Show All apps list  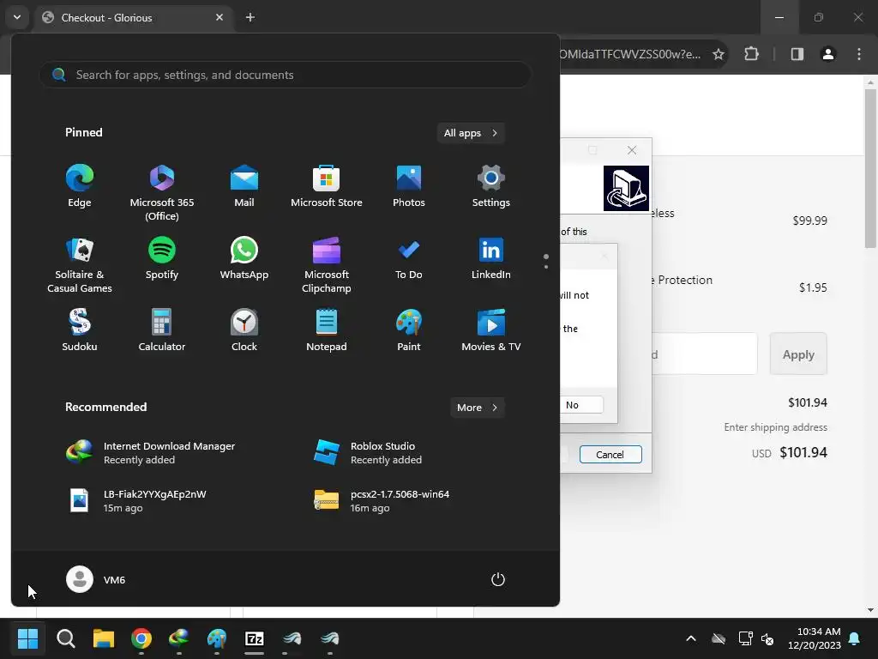(x=471, y=133)
